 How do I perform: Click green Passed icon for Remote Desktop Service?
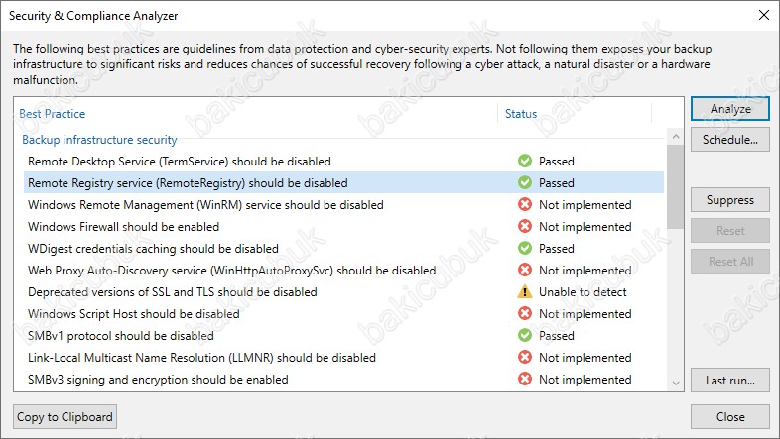(x=525, y=161)
